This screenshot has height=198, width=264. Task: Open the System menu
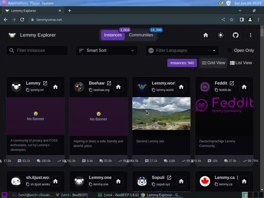coord(47,3)
